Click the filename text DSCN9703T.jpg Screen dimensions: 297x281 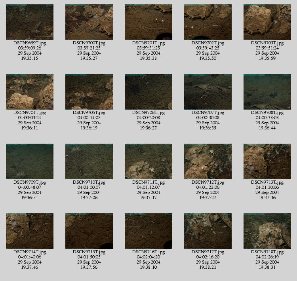(x=267, y=43)
